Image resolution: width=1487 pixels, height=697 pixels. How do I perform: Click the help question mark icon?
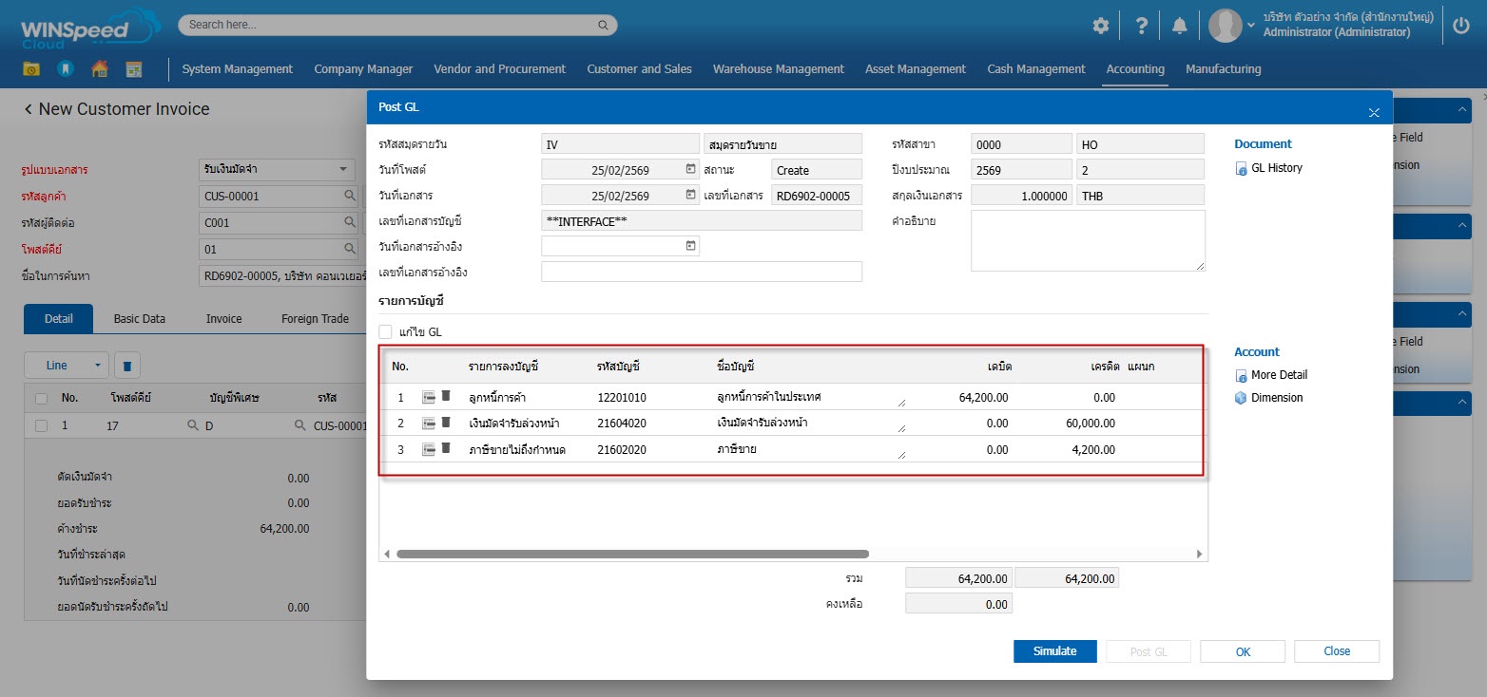tap(1142, 26)
